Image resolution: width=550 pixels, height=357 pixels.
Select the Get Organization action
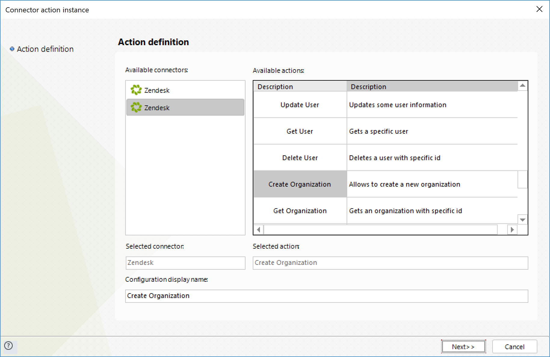(300, 211)
